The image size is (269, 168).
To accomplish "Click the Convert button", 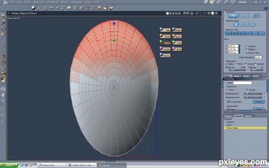I will point(259,102).
